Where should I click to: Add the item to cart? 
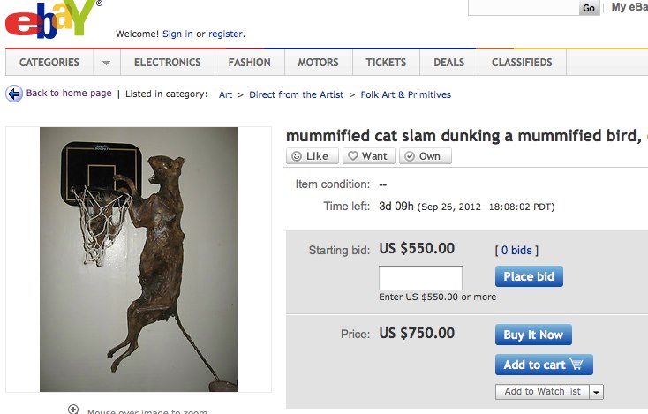[x=543, y=365]
